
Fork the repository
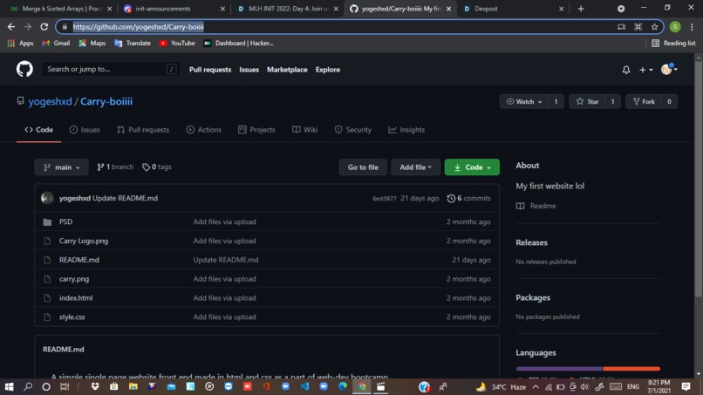click(644, 102)
